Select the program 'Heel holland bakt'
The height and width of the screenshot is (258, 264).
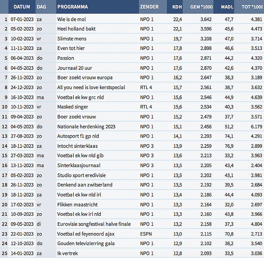[76, 29]
